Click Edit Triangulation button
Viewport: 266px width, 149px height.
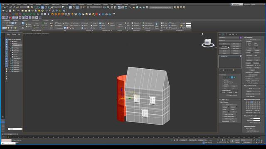point(229,119)
